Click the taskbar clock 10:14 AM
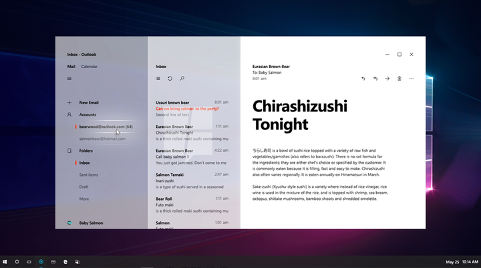 coord(470,262)
